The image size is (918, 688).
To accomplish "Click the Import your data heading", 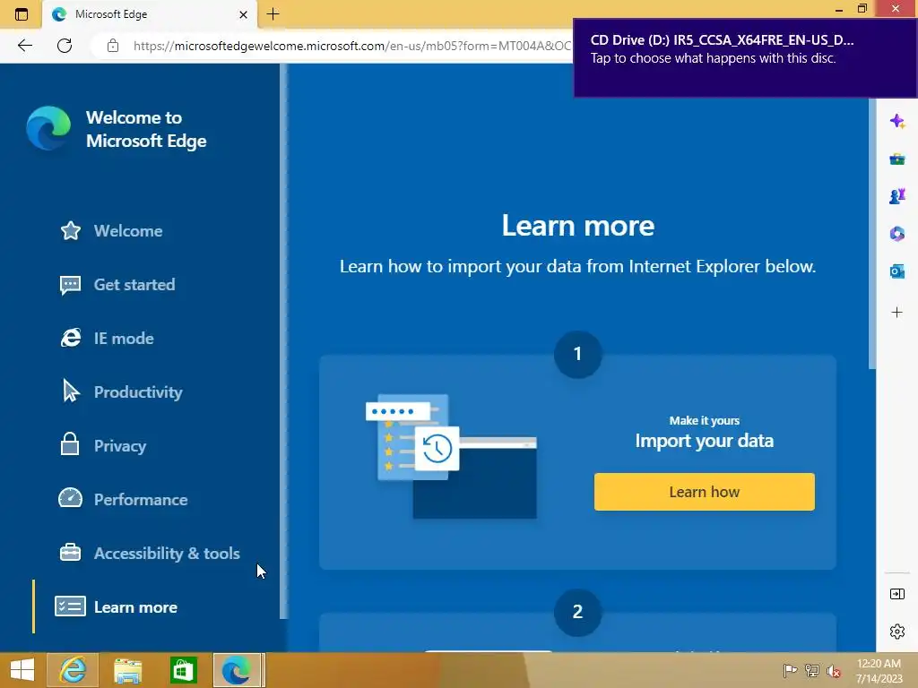I will click(x=705, y=441).
